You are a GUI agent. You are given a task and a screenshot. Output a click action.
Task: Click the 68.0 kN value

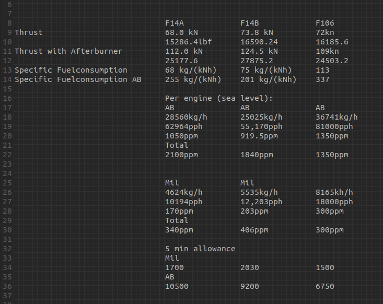point(181,32)
